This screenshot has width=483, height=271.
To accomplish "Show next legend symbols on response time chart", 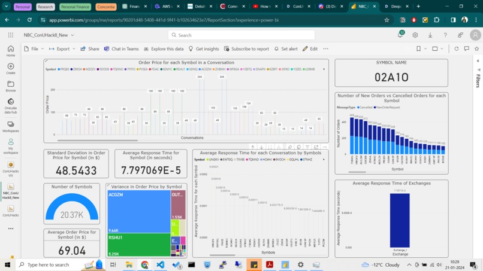I will pos(324,159).
